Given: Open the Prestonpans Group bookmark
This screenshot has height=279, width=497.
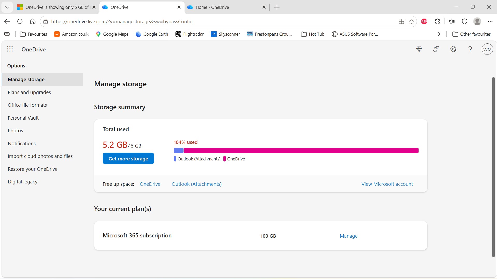Looking at the screenshot, I should (x=269, y=34).
